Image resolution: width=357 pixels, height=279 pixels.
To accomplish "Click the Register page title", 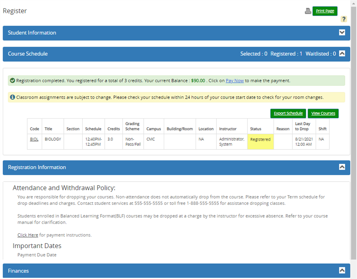I will click(x=15, y=11).
